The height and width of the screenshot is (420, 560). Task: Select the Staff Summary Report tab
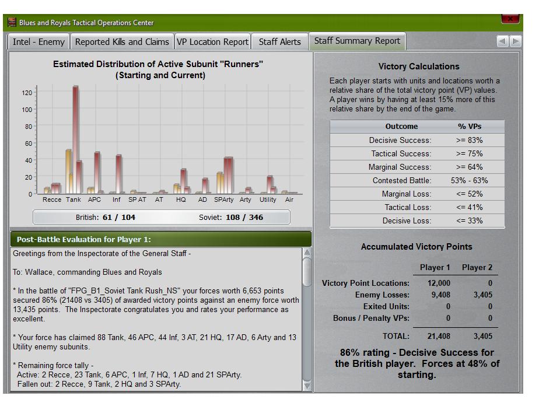357,41
